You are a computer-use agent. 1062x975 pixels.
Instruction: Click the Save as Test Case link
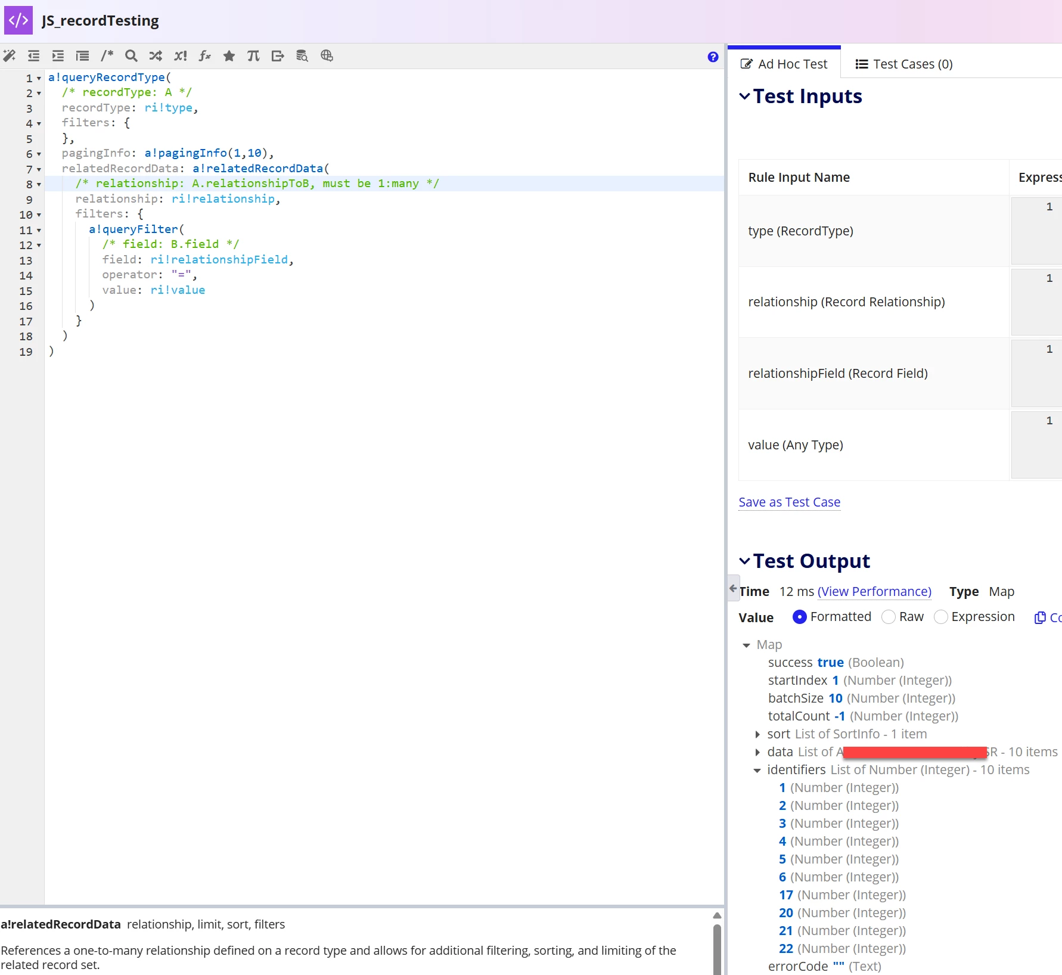pos(790,502)
